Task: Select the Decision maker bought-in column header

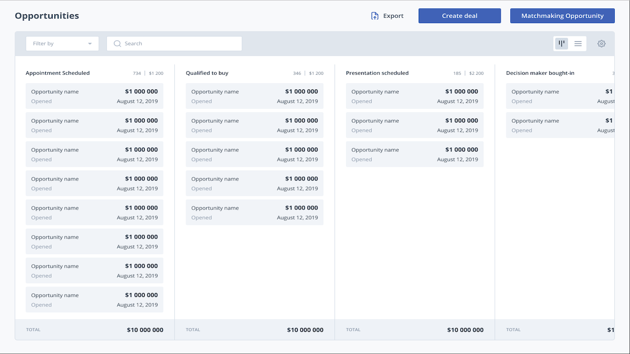Action: [540, 73]
